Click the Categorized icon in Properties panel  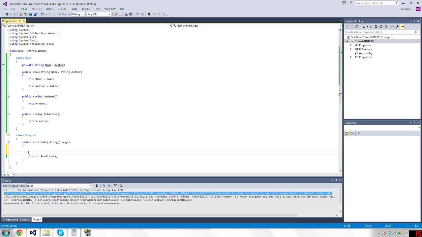[x=347, y=133]
